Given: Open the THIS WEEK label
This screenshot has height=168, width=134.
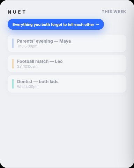Looking at the screenshot, I should click(114, 12).
